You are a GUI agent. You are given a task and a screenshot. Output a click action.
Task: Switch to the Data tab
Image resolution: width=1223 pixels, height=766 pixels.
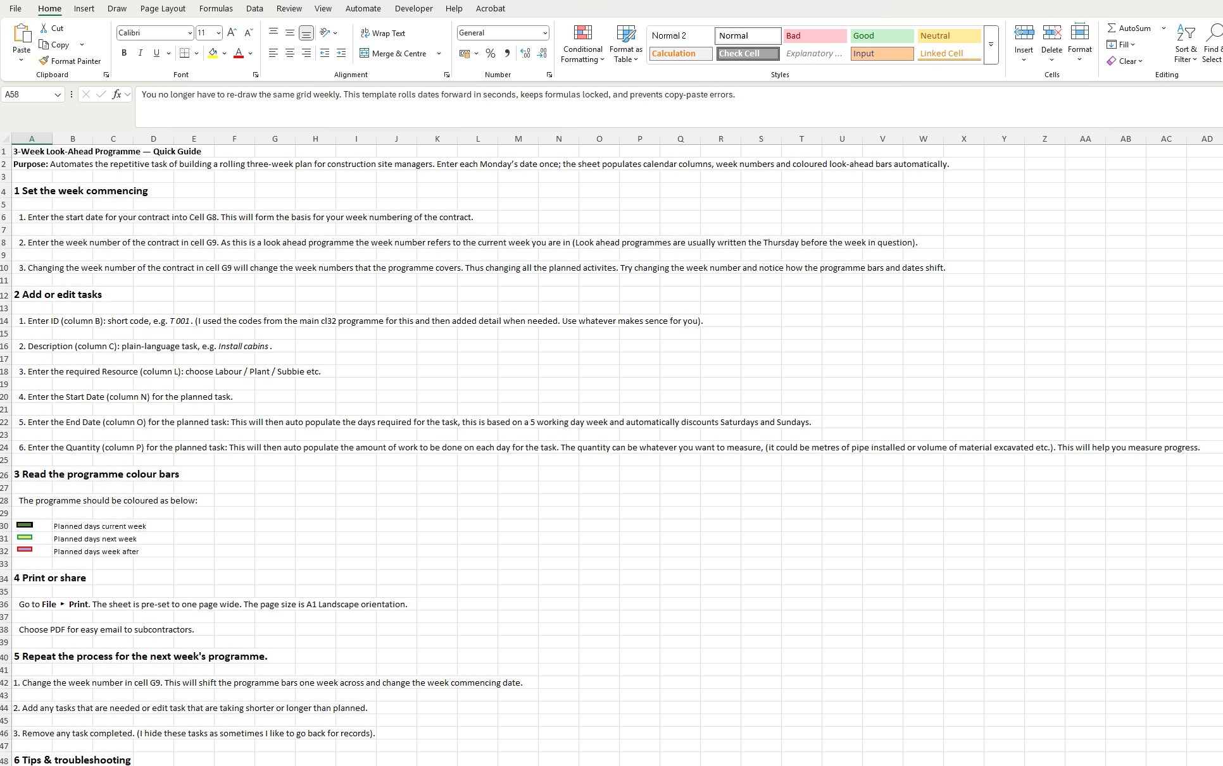click(254, 8)
